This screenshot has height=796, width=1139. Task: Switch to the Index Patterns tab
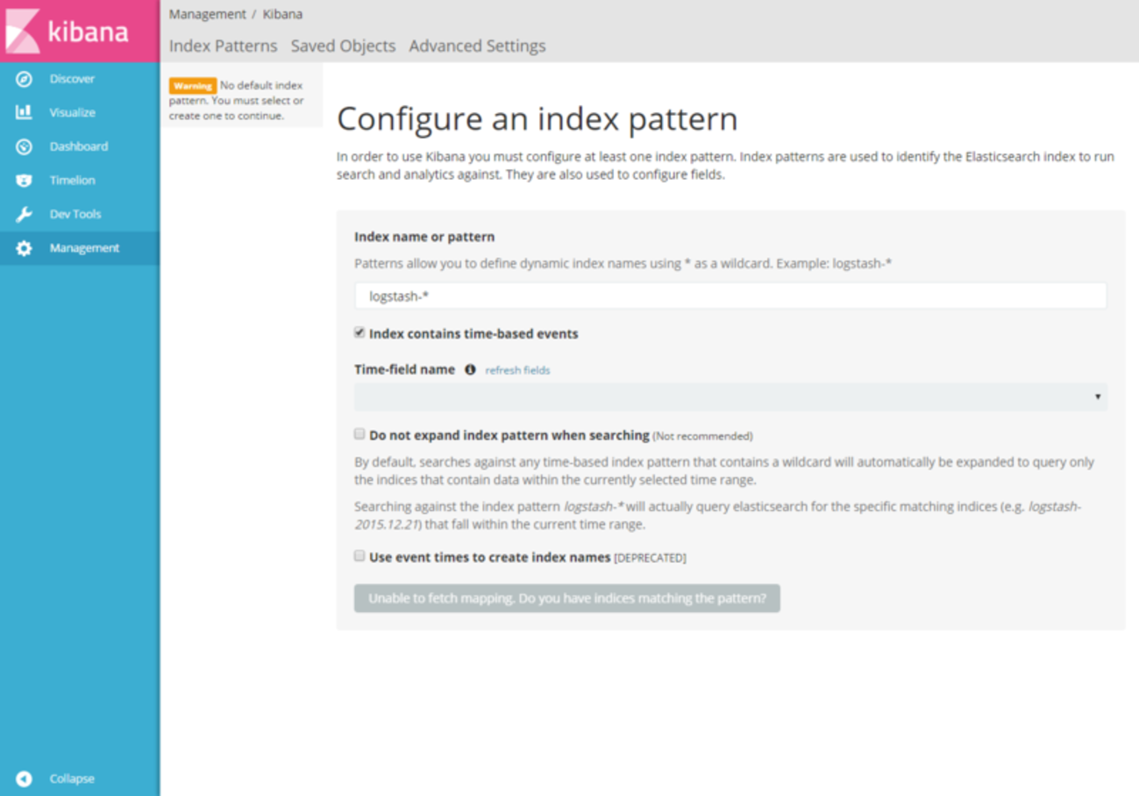223,46
